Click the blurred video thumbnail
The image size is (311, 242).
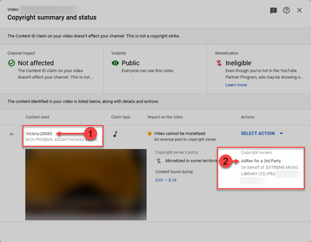click(x=86, y=184)
